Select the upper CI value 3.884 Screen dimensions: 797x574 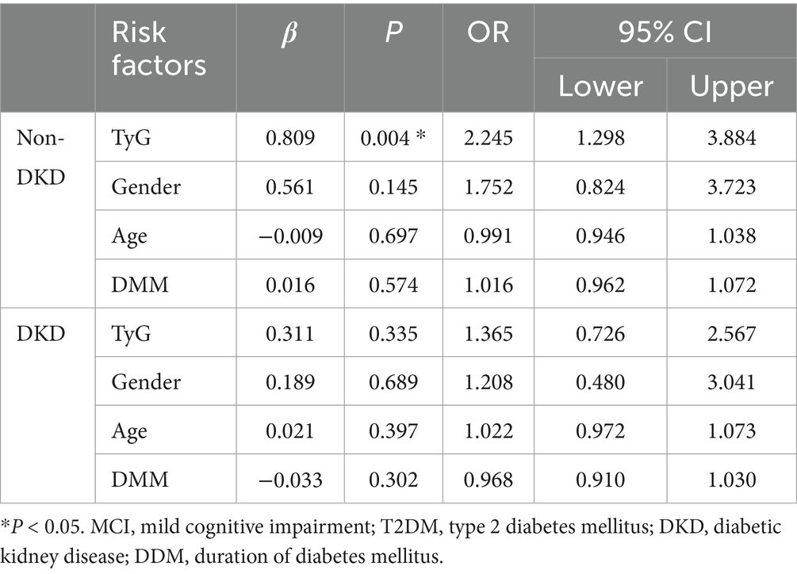(731, 137)
